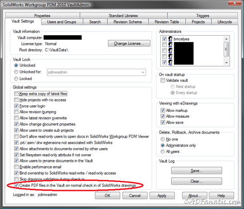The image size is (244, 209).
Task: Click the Cancel button
Action: point(135,196)
